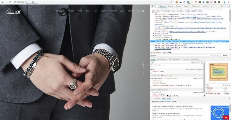Open the NOTICE page link
Screen dimensions: 231x120
click(x=113, y=11)
